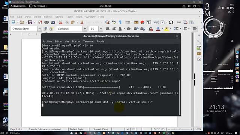The width and height of the screenshot is (240, 135).
Task: Toggle formatting marks pilcrow icon
Action: point(120,22)
